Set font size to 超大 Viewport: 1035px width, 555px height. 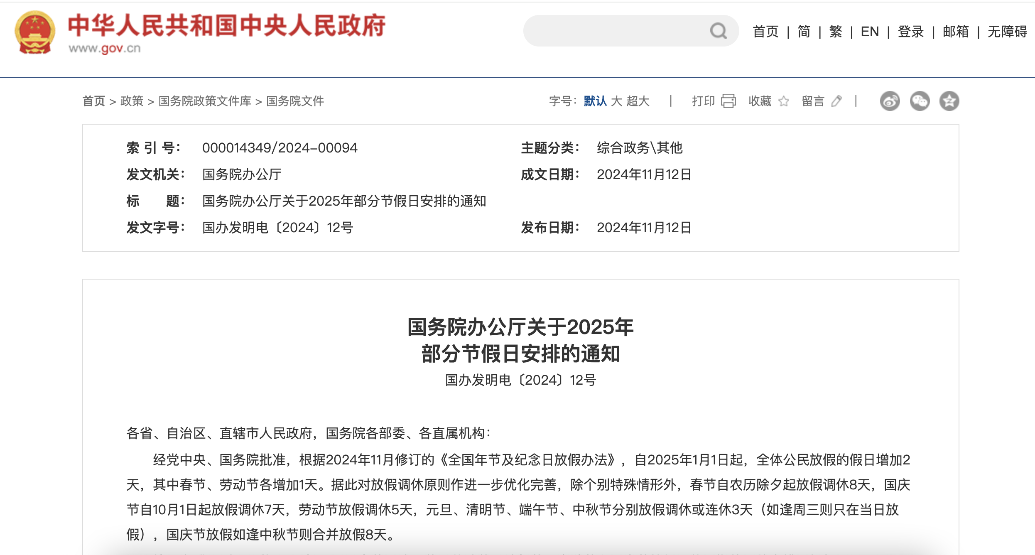pos(638,101)
